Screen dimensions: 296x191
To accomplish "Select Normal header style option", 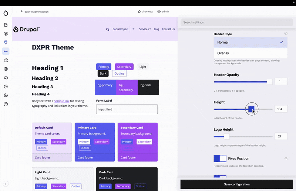I will tap(250, 42).
